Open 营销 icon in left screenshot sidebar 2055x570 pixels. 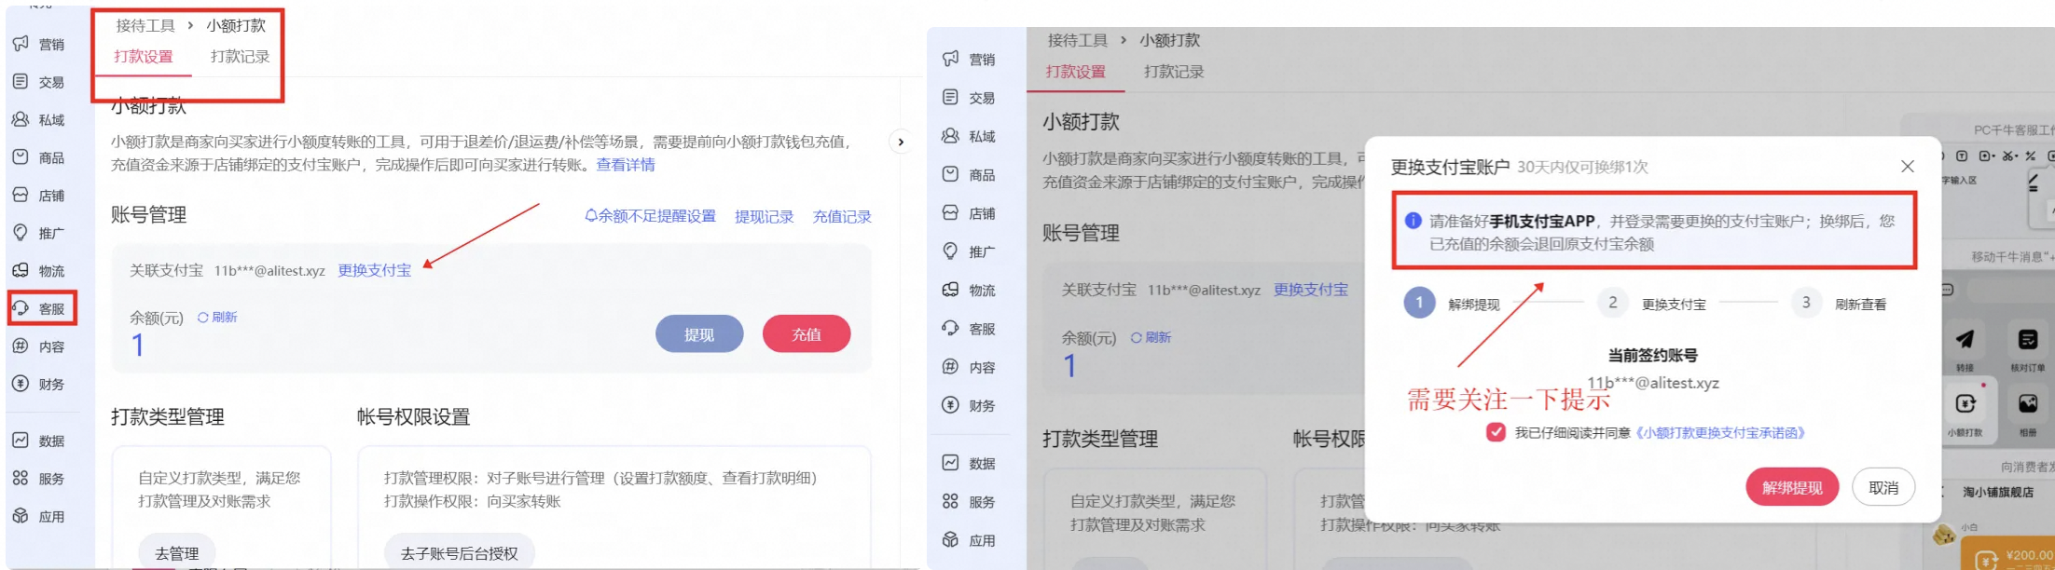21,44
